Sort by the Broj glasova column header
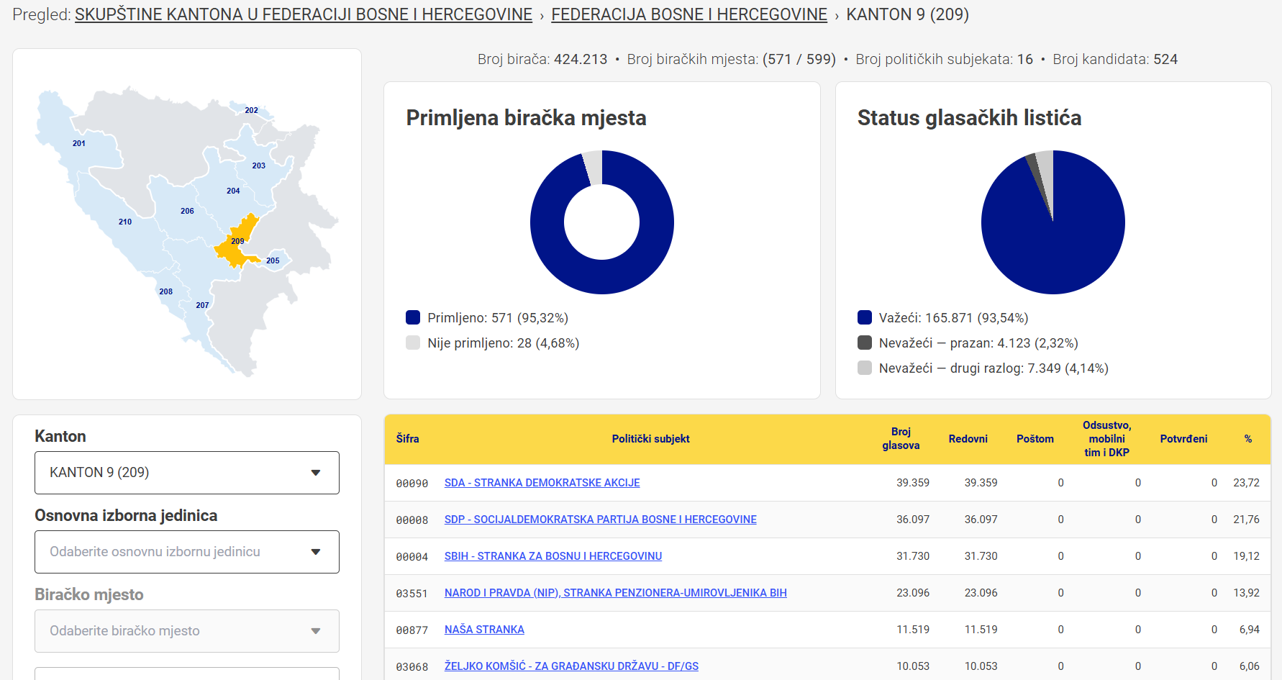This screenshot has height=680, width=1282. click(x=901, y=439)
